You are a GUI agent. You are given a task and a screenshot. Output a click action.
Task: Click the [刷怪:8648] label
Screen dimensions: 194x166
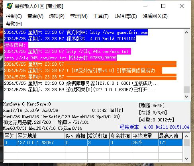(152, 105)
